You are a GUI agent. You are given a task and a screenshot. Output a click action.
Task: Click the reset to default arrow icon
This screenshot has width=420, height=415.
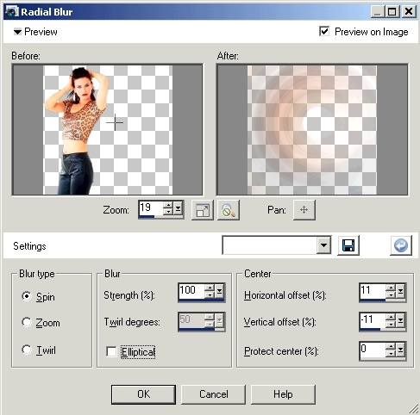401,245
